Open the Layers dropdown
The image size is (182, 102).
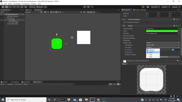coord(166,7)
